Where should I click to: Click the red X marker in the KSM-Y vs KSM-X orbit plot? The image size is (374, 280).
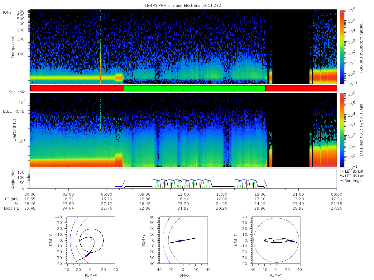point(86,256)
